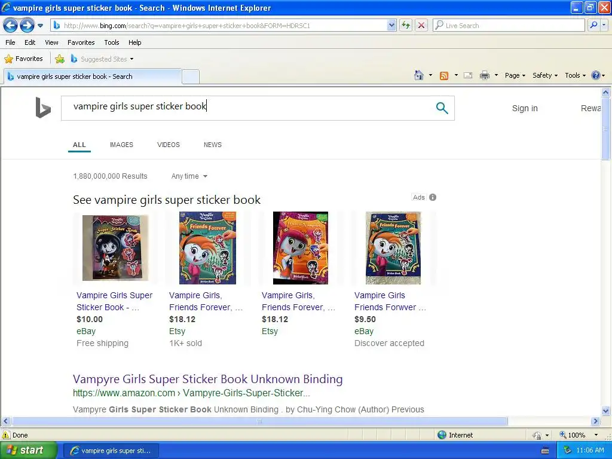Viewport: 612px width, 459px height.
Task: Click the vertical scrollbar up arrow
Action: pos(606,93)
